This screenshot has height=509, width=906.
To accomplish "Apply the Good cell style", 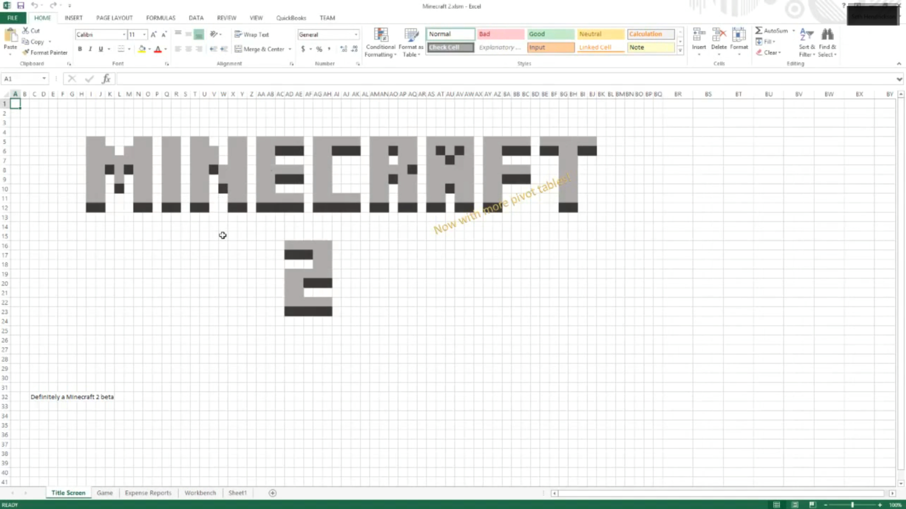I will click(x=550, y=34).
